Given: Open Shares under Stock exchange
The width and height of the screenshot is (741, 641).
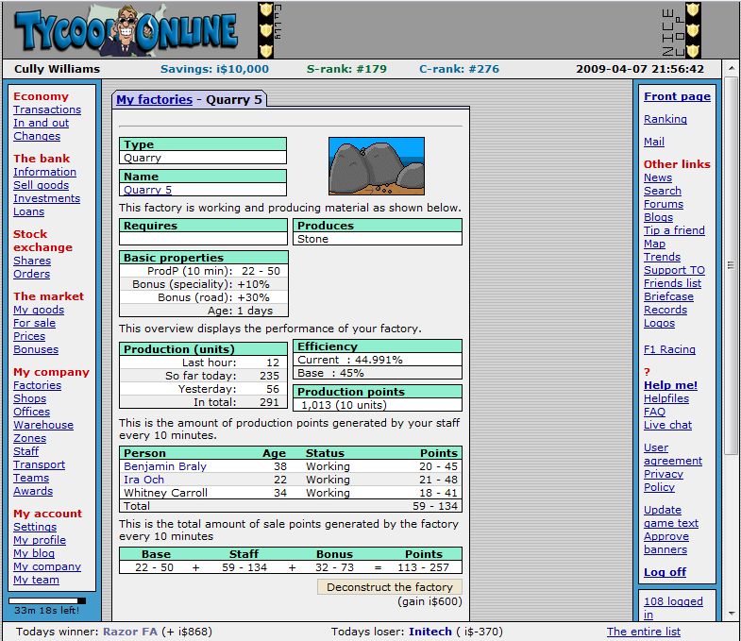Looking at the screenshot, I should point(32,261).
